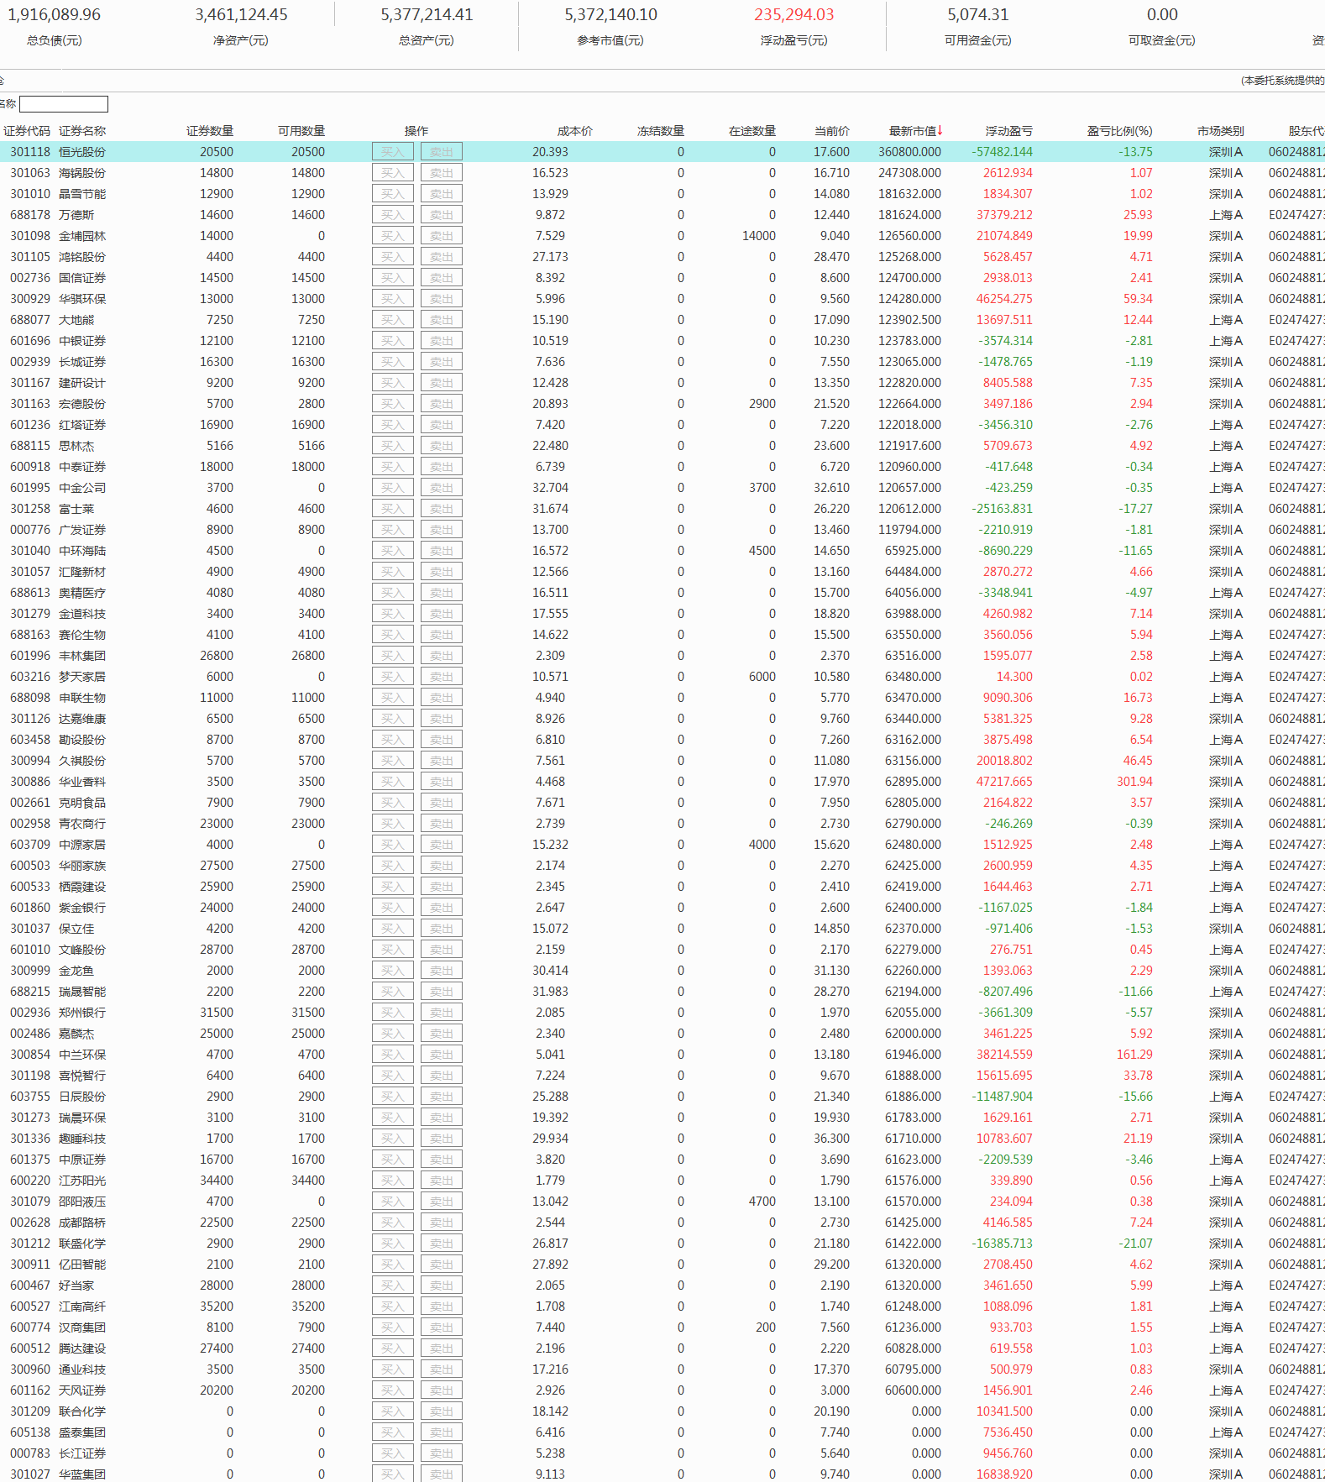This screenshot has height=1482, width=1325.
Task: Click stock code 301198 for 喜悦智行
Action: coord(30,1076)
